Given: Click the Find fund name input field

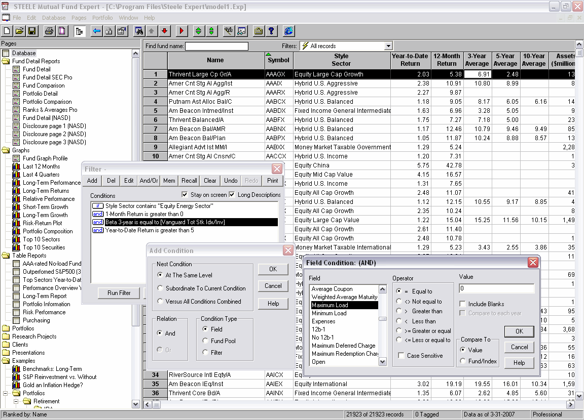Looking at the screenshot, I should click(x=216, y=47).
